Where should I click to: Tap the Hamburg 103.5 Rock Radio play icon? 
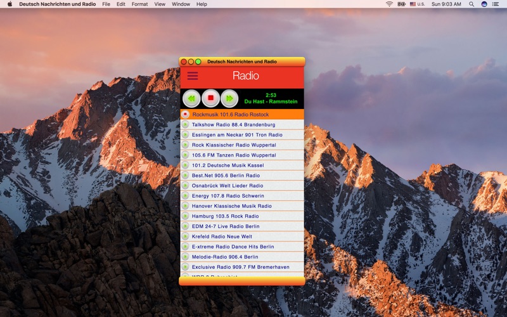click(x=185, y=216)
